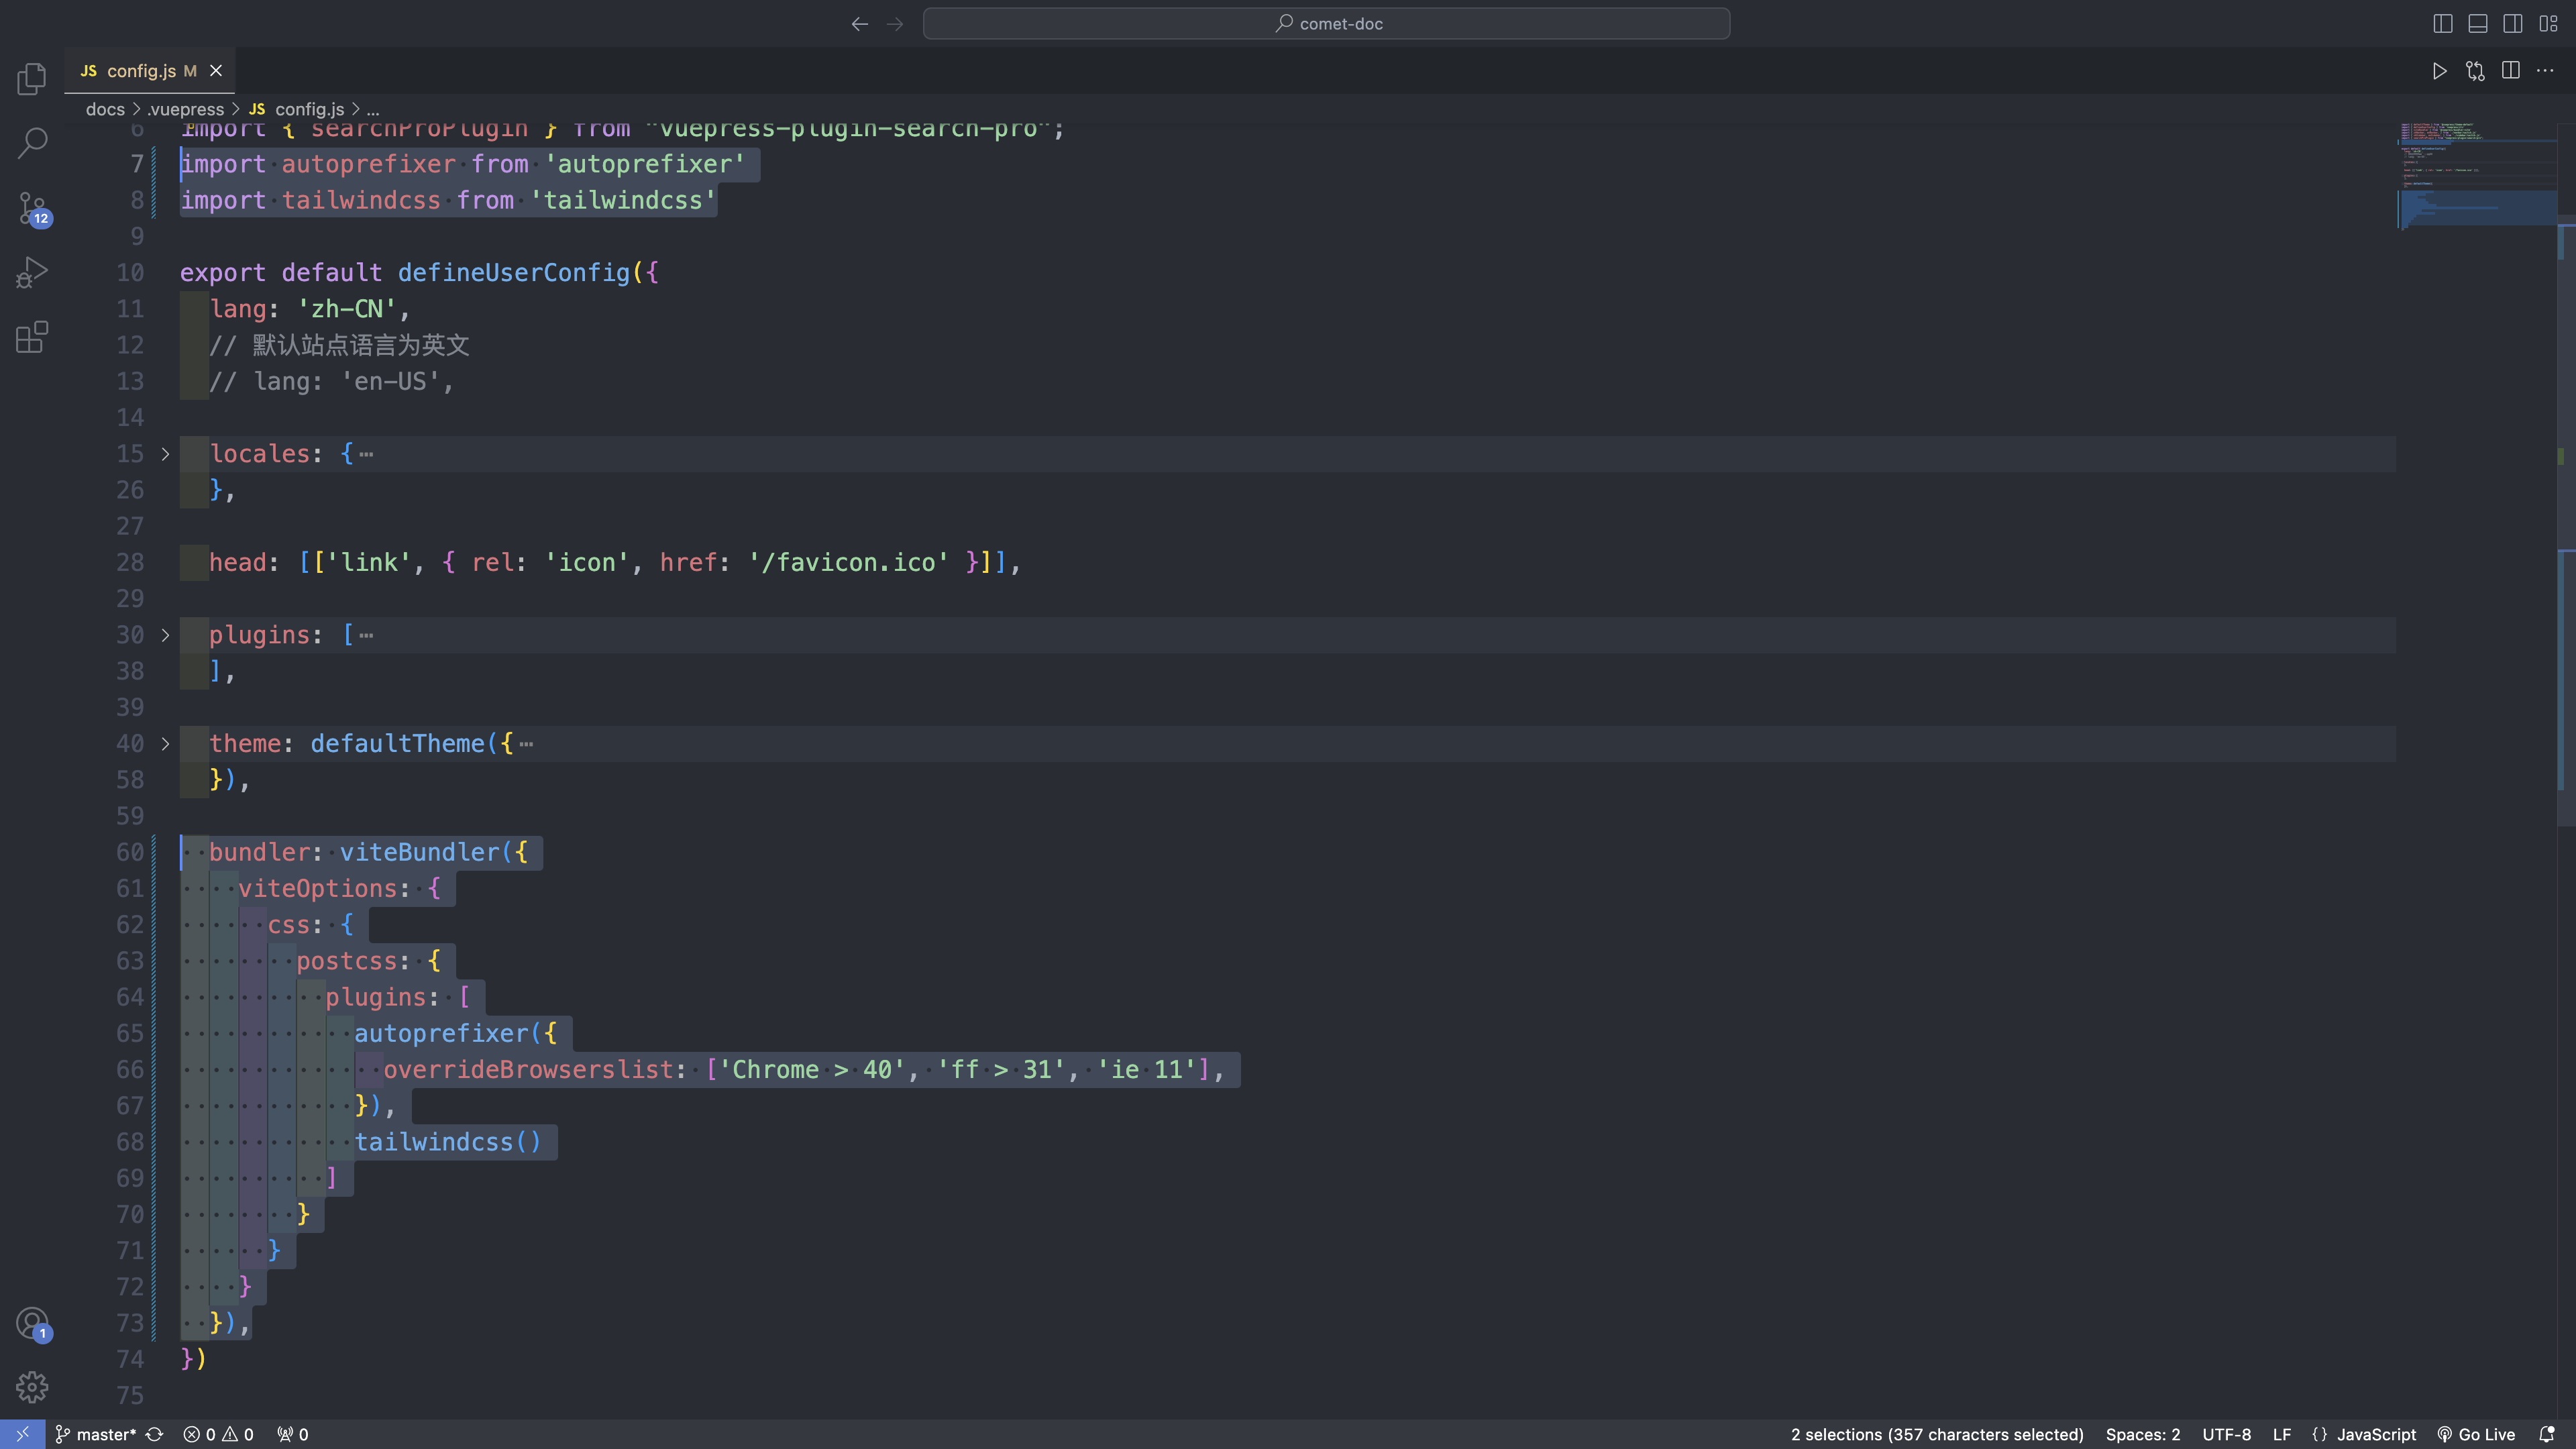Toggle the primary sidebar visibility
This screenshot has height=1449, width=2576.
(2443, 23)
